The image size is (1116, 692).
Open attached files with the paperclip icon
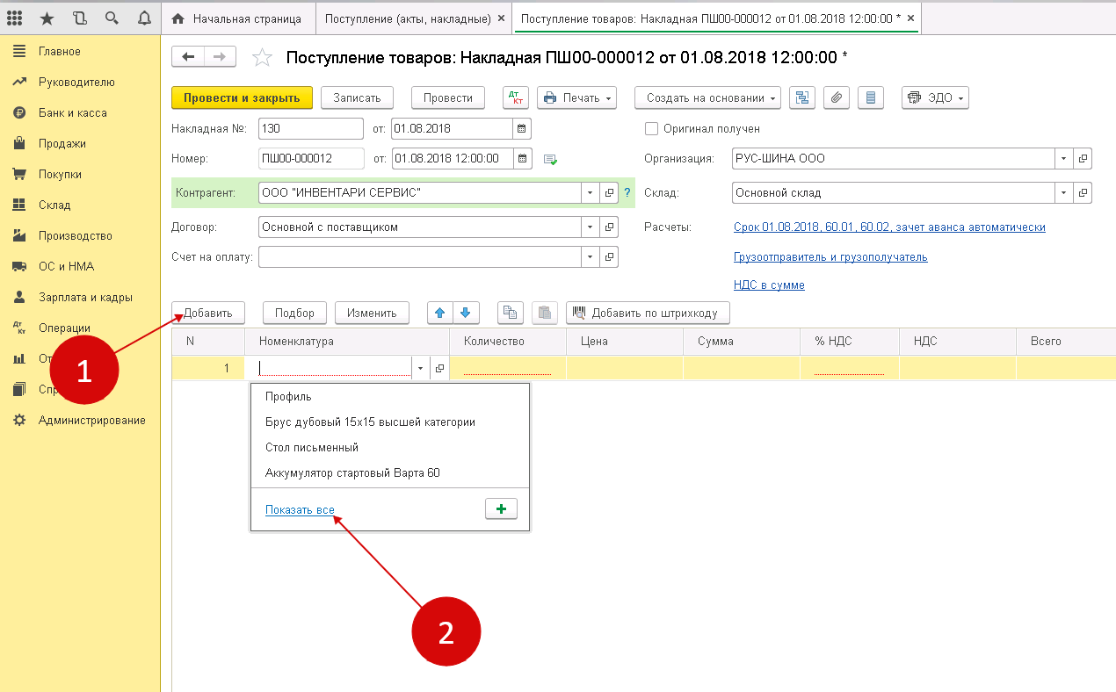[x=836, y=97]
